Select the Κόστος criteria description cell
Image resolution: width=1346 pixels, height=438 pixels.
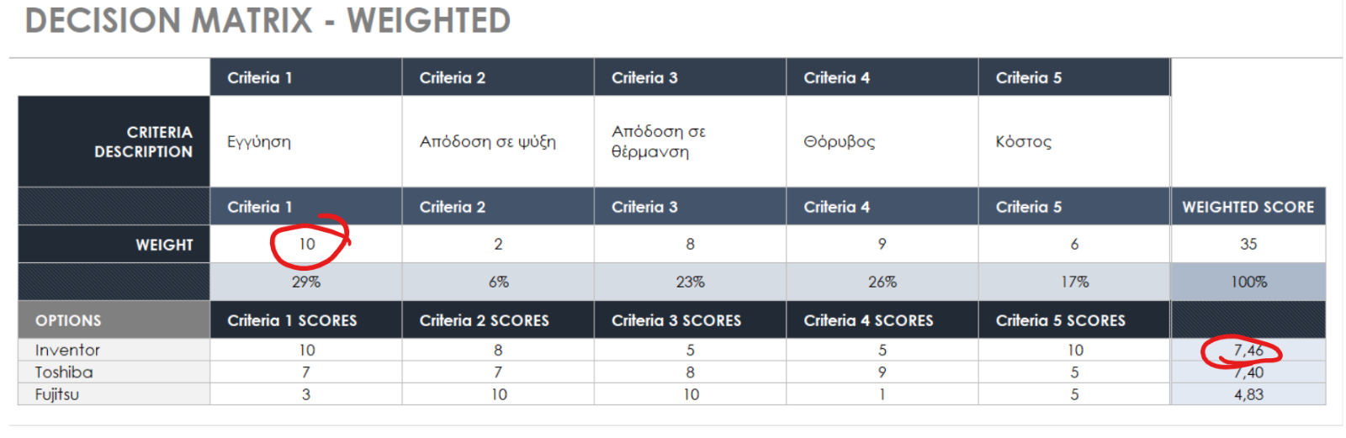pyautogui.click(x=1074, y=141)
